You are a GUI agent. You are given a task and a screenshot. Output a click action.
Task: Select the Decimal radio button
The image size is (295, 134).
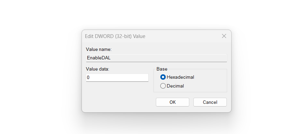[163, 86]
